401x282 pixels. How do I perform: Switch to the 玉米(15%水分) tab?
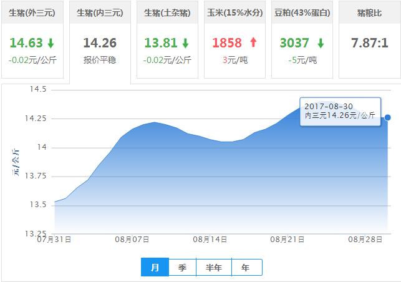234,39
